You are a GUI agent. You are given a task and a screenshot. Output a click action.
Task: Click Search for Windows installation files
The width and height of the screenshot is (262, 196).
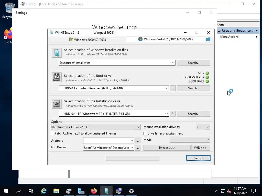coord(194,63)
